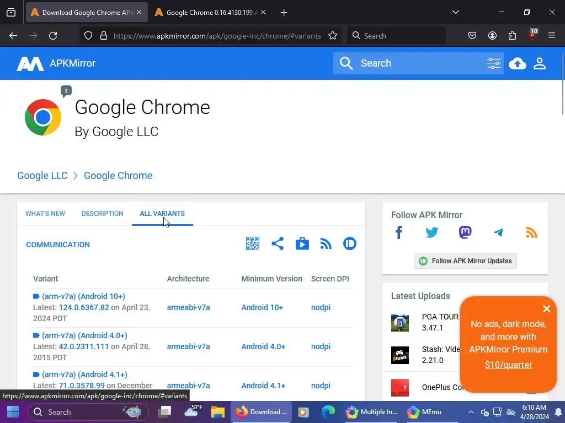565x423 pixels.
Task: Show hidden system tray icons
Action: click(471, 412)
